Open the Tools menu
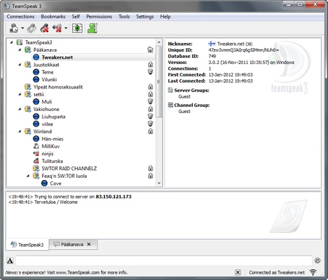Screen dimensions: 328x280 124,16
